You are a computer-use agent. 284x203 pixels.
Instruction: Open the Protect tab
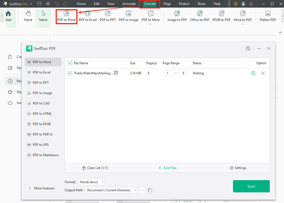click(184, 4)
